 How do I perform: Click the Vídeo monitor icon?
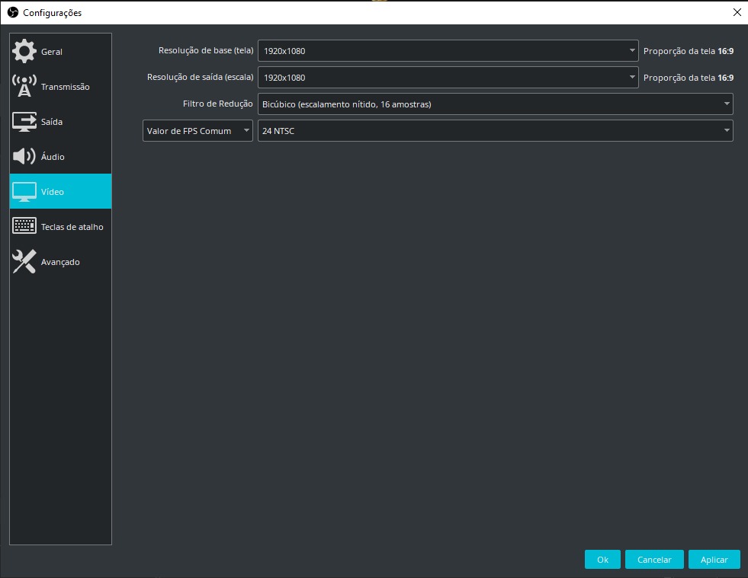(x=24, y=192)
